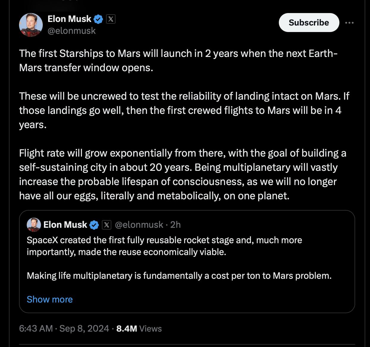
Task: Open the three-dot more options menu
Action: [350, 23]
